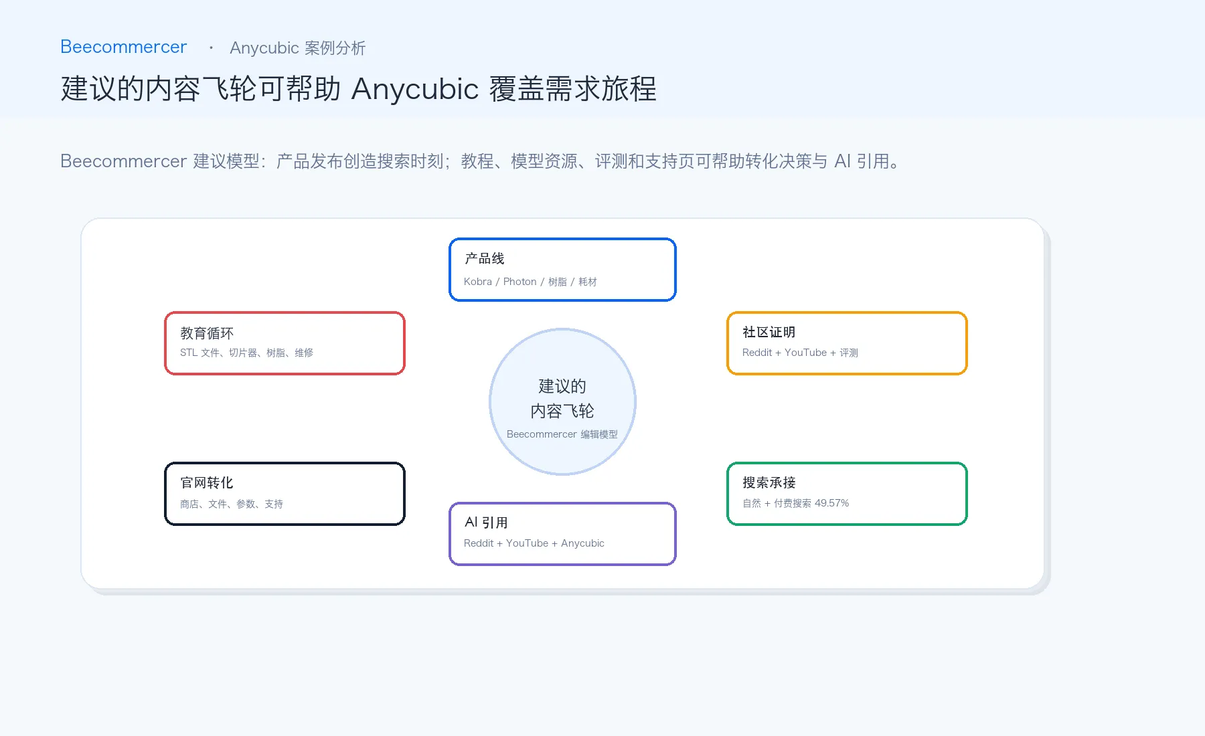Screen dimensions: 1205x736
Task: Click 'Reddit + YouTube + Anycubic' subtitle
Action: 534,543
